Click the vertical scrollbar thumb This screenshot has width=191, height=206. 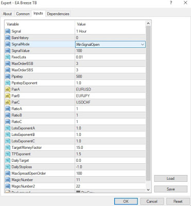point(148,104)
